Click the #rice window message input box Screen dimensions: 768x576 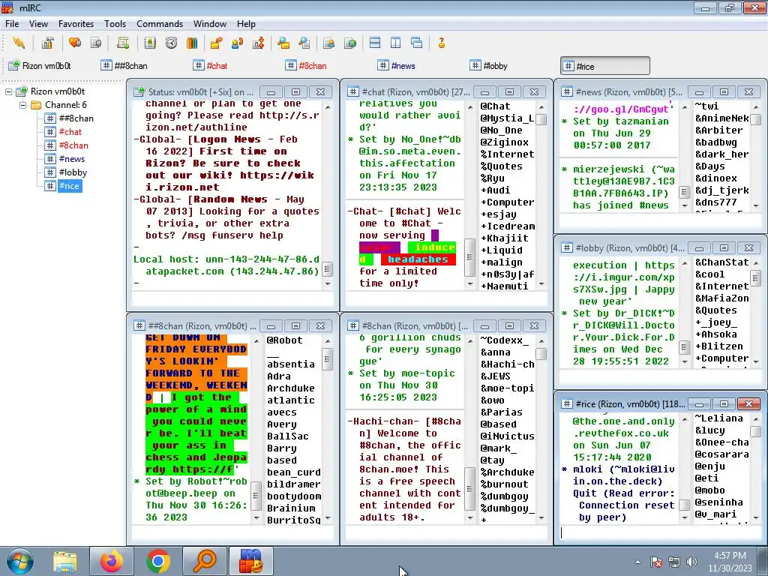click(660, 533)
